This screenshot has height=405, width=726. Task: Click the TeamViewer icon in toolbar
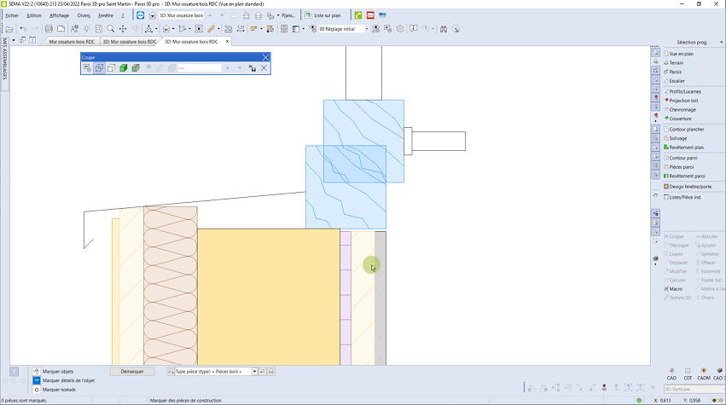pos(140,15)
